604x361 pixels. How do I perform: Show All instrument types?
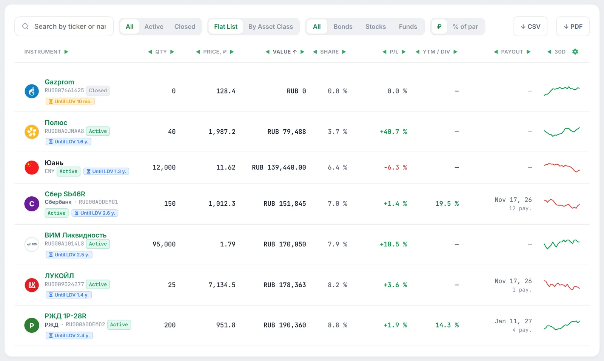pyautogui.click(x=317, y=26)
